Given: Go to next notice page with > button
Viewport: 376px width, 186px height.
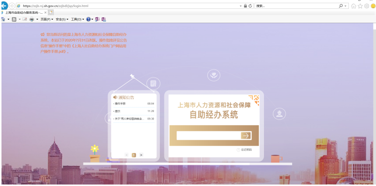Looking at the screenshot, I should [141, 155].
